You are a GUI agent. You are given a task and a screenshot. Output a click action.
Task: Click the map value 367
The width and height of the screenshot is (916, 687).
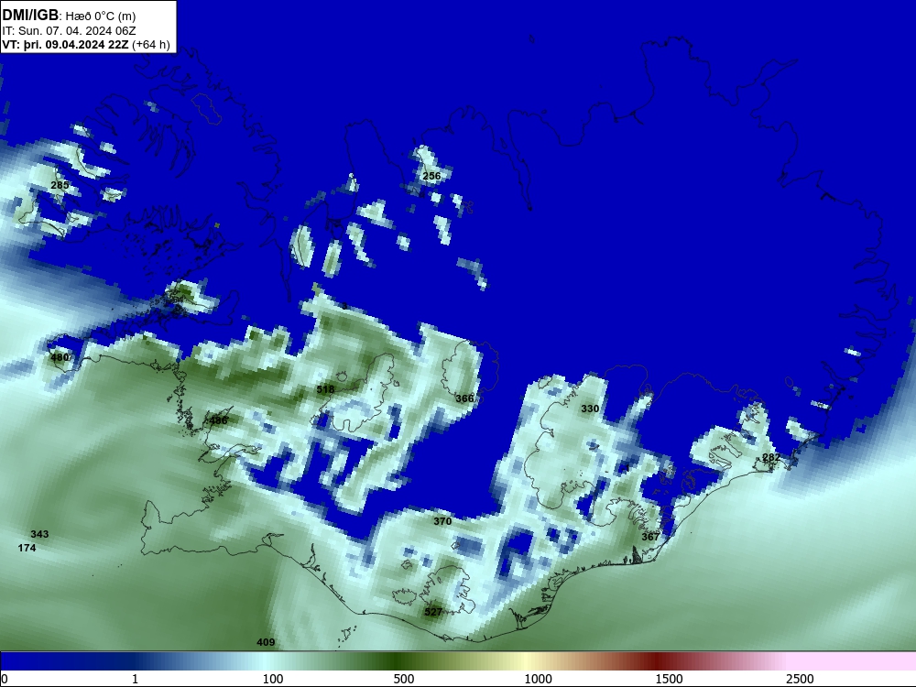tap(650, 537)
